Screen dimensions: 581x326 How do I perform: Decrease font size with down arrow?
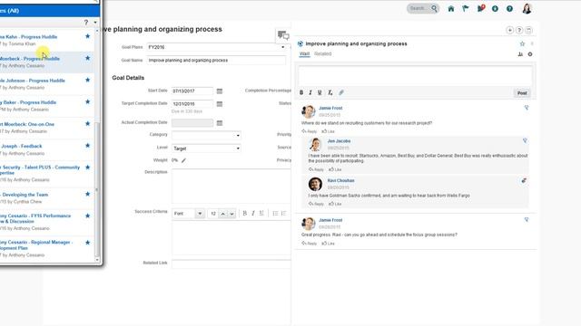[x=231, y=214]
